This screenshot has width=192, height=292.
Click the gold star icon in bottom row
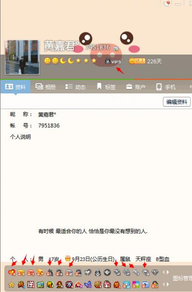click(x=12, y=285)
